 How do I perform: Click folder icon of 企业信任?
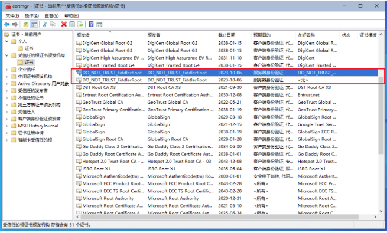point(14,70)
